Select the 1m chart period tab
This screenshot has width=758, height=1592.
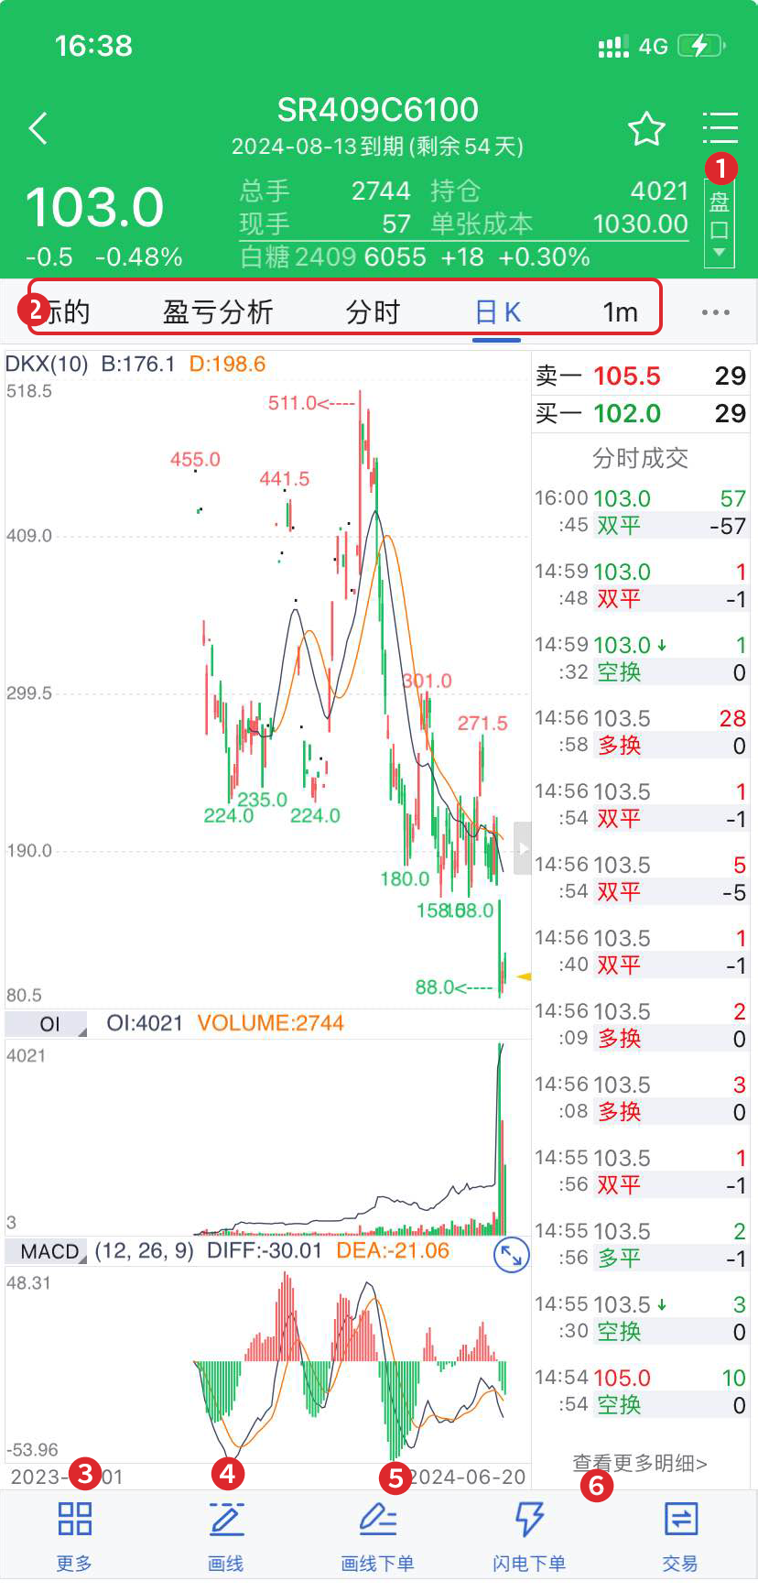click(620, 312)
